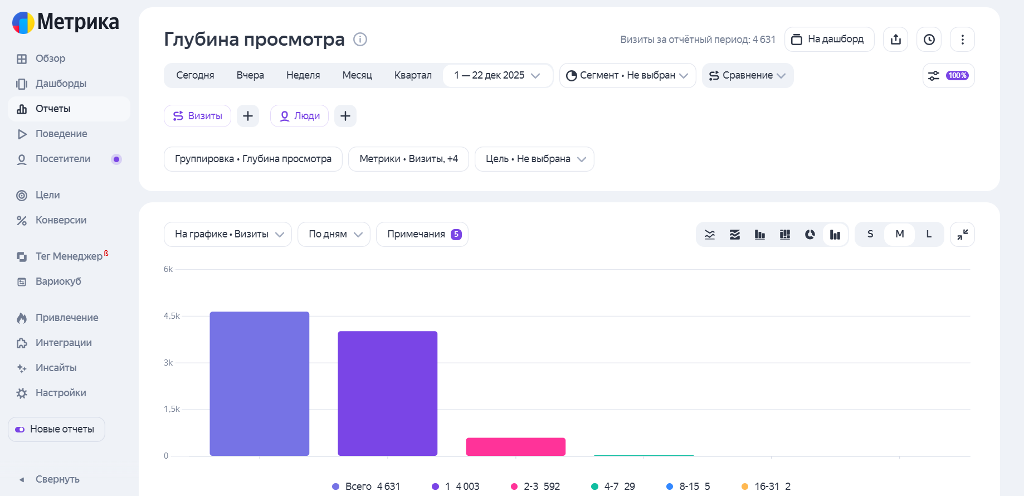The image size is (1024, 496).
Task: Open the Примечания notes button
Action: coord(422,235)
